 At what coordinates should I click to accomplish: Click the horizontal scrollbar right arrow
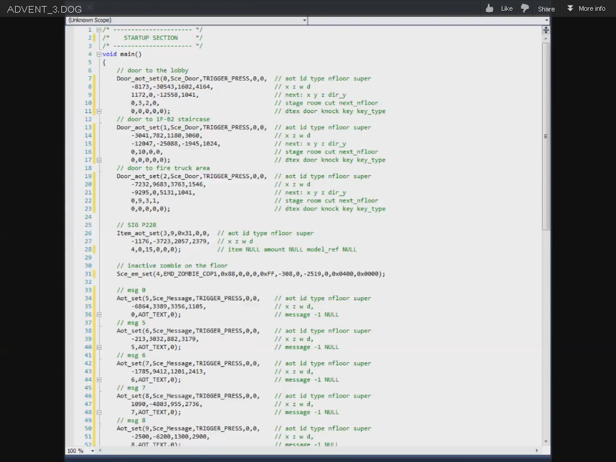click(x=537, y=451)
